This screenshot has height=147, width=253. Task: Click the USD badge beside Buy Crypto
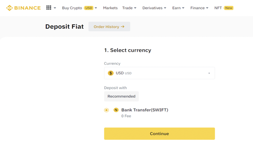coord(89,8)
